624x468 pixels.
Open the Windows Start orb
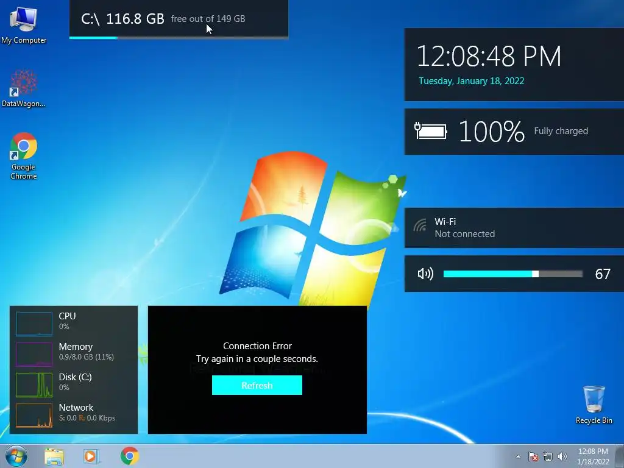[16, 456]
